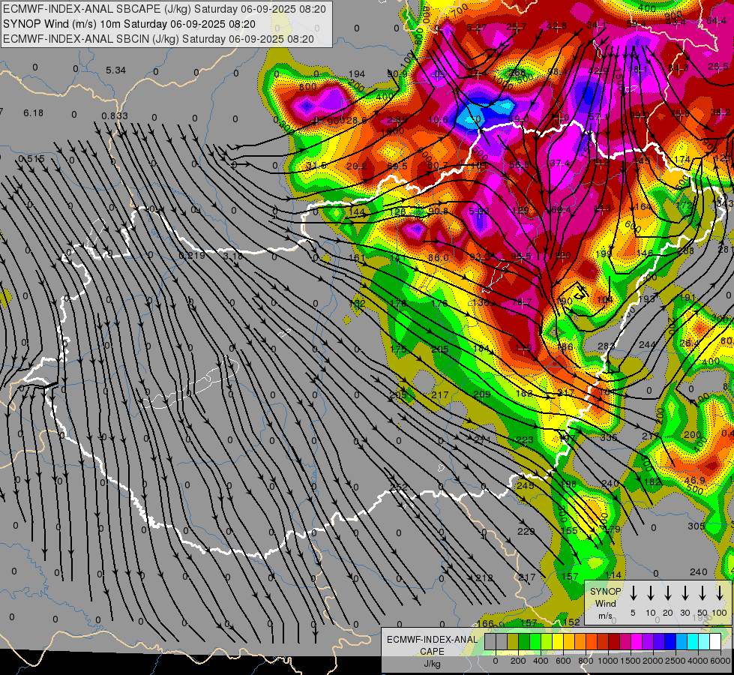The image size is (734, 675).
Task: Click the map value 245
Action: click(x=526, y=485)
